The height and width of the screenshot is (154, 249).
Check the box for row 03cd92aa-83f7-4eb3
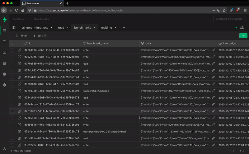[12, 138]
